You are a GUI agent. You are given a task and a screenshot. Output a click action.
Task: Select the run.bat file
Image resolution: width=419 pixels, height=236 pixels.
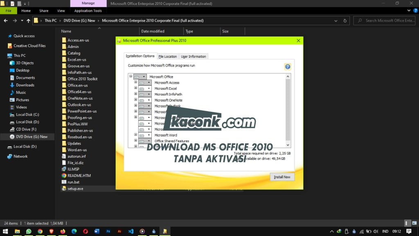coord(74,182)
